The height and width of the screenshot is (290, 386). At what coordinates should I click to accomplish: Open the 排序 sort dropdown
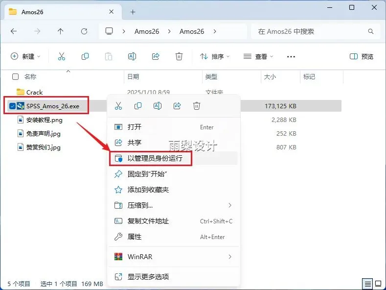point(215,56)
